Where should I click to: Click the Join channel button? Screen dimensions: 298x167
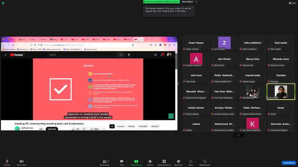click(x=41, y=129)
